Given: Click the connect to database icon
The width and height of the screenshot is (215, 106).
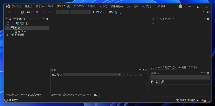Looking at the screenshot, I should point(18,24).
